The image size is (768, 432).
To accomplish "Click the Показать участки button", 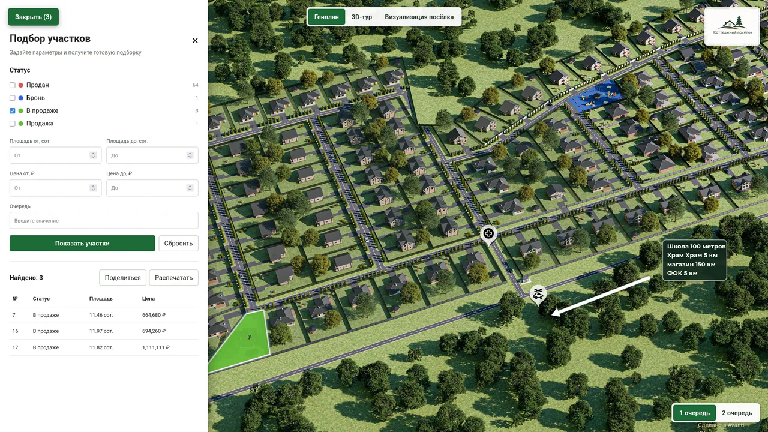I will click(x=82, y=243).
